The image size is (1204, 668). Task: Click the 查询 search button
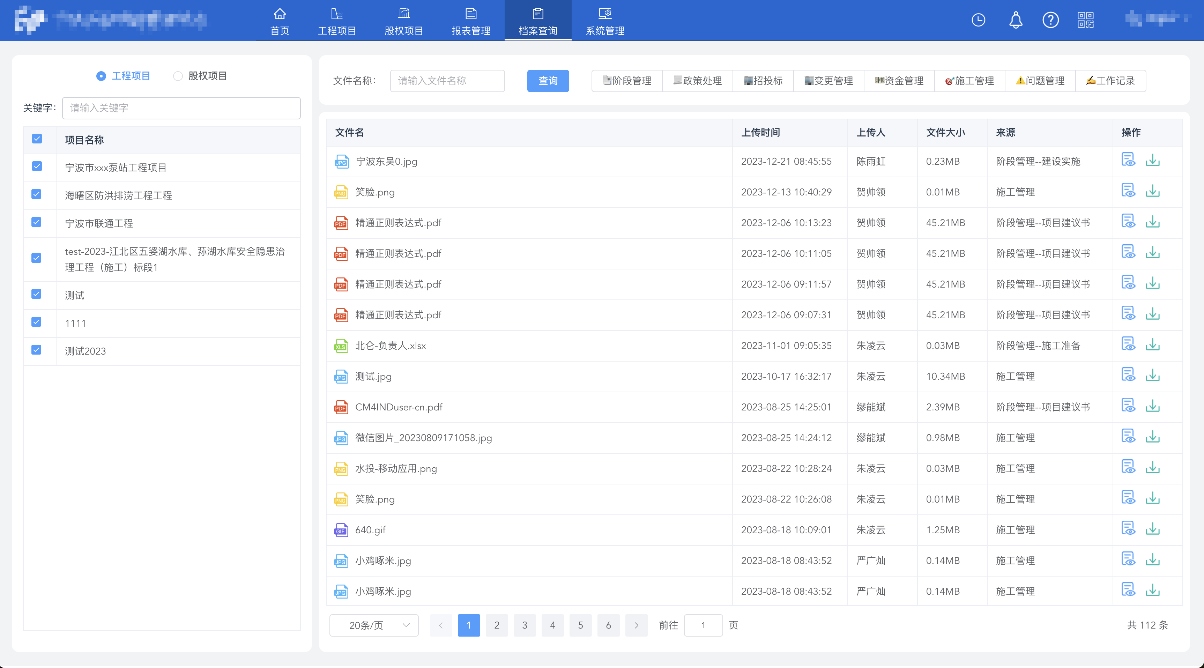pos(548,81)
